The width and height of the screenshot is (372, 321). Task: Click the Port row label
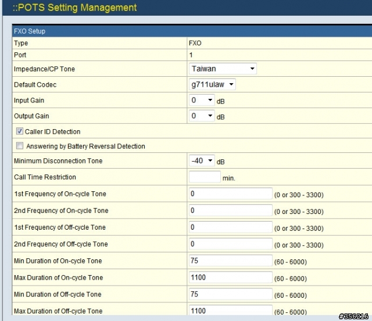(x=20, y=55)
